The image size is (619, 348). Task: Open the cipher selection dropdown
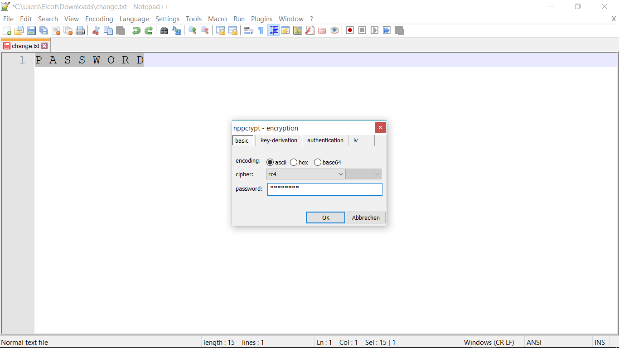(x=341, y=174)
